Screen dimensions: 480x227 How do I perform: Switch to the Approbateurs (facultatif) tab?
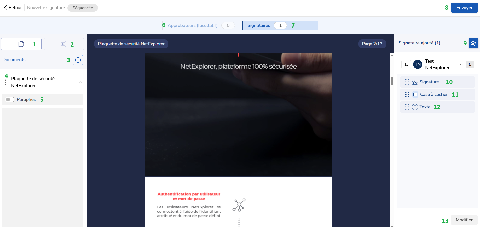(193, 25)
